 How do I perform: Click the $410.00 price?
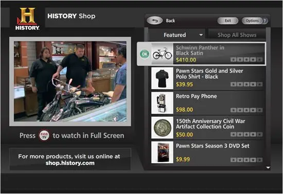point(186,60)
